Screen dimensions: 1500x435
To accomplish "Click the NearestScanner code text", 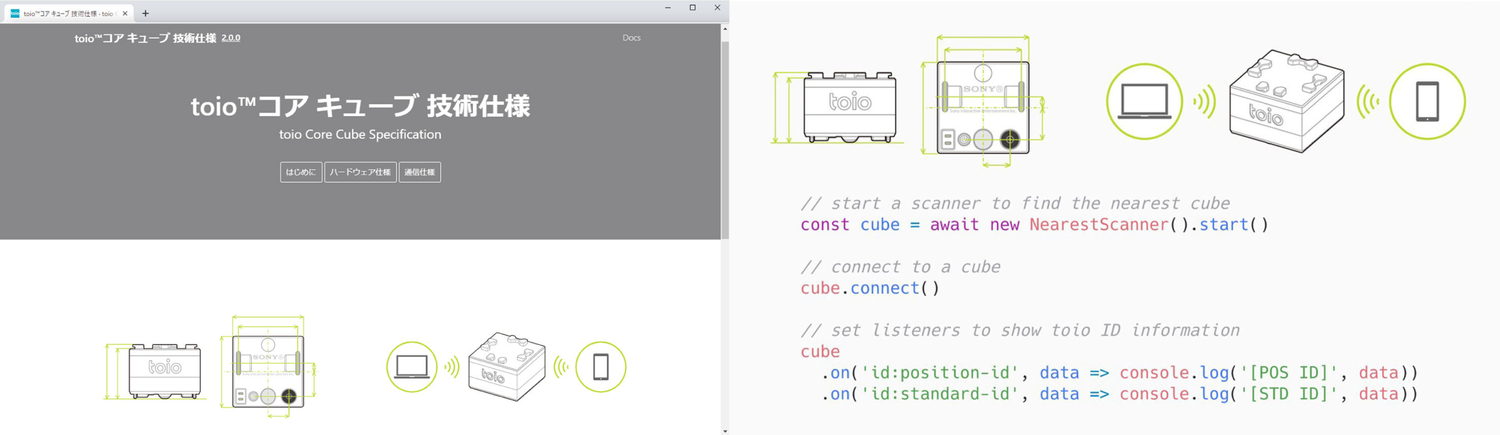I will point(1099,225).
